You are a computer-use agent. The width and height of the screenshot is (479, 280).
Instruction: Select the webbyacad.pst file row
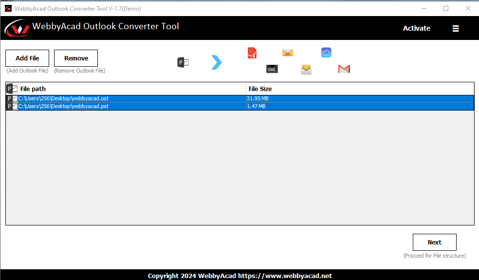click(240, 106)
